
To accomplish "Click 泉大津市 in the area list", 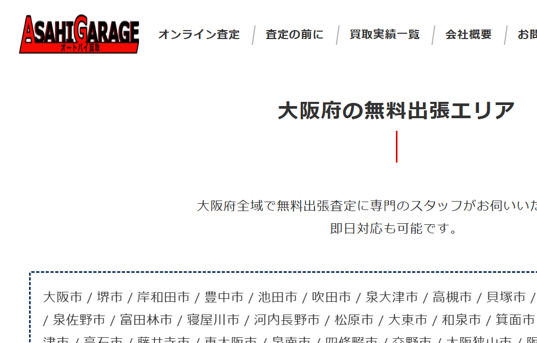I will pos(392,297).
